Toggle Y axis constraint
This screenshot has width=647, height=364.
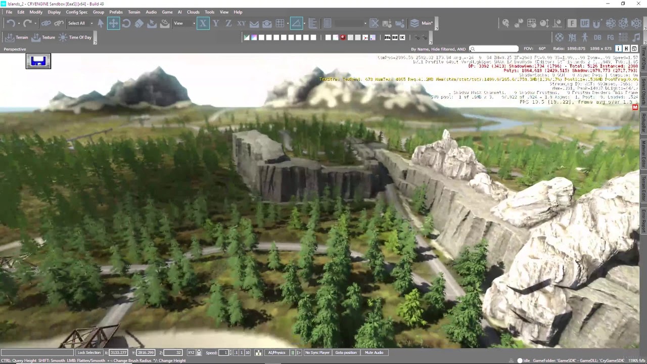point(216,23)
